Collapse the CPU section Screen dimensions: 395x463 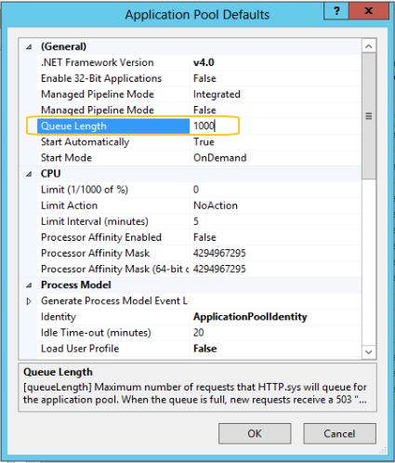[x=29, y=174]
